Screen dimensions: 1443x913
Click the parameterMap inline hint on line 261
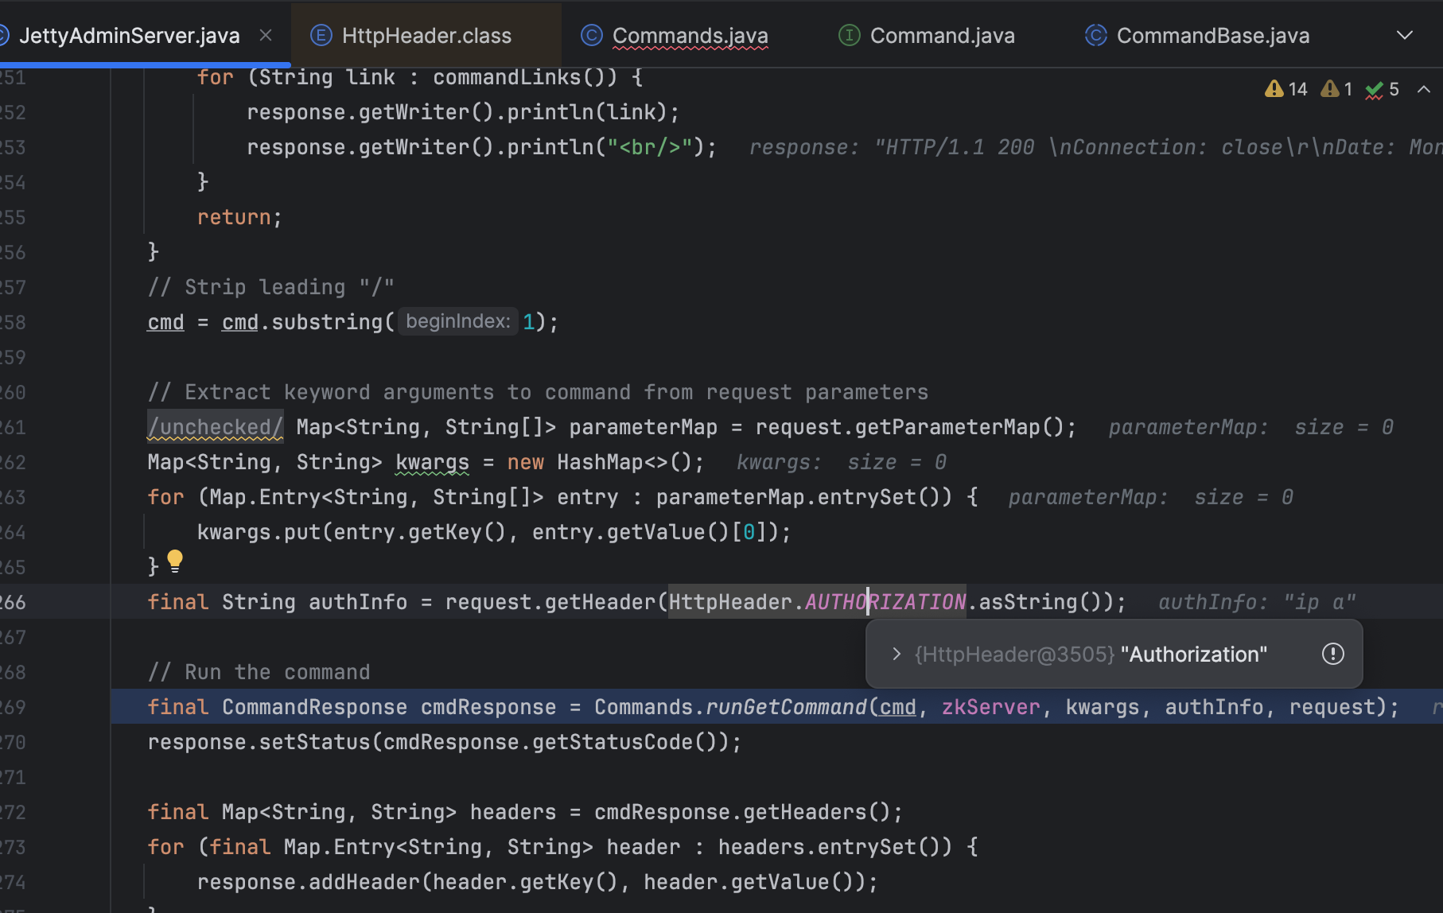1250,427
